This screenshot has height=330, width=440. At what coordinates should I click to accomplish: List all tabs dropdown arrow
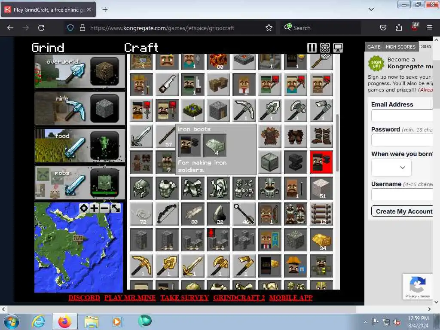click(x=371, y=9)
